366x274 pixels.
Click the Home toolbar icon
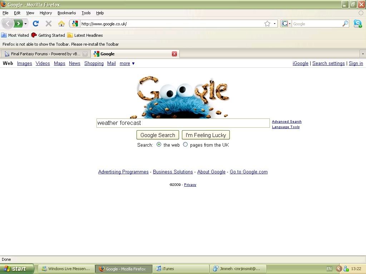61,24
